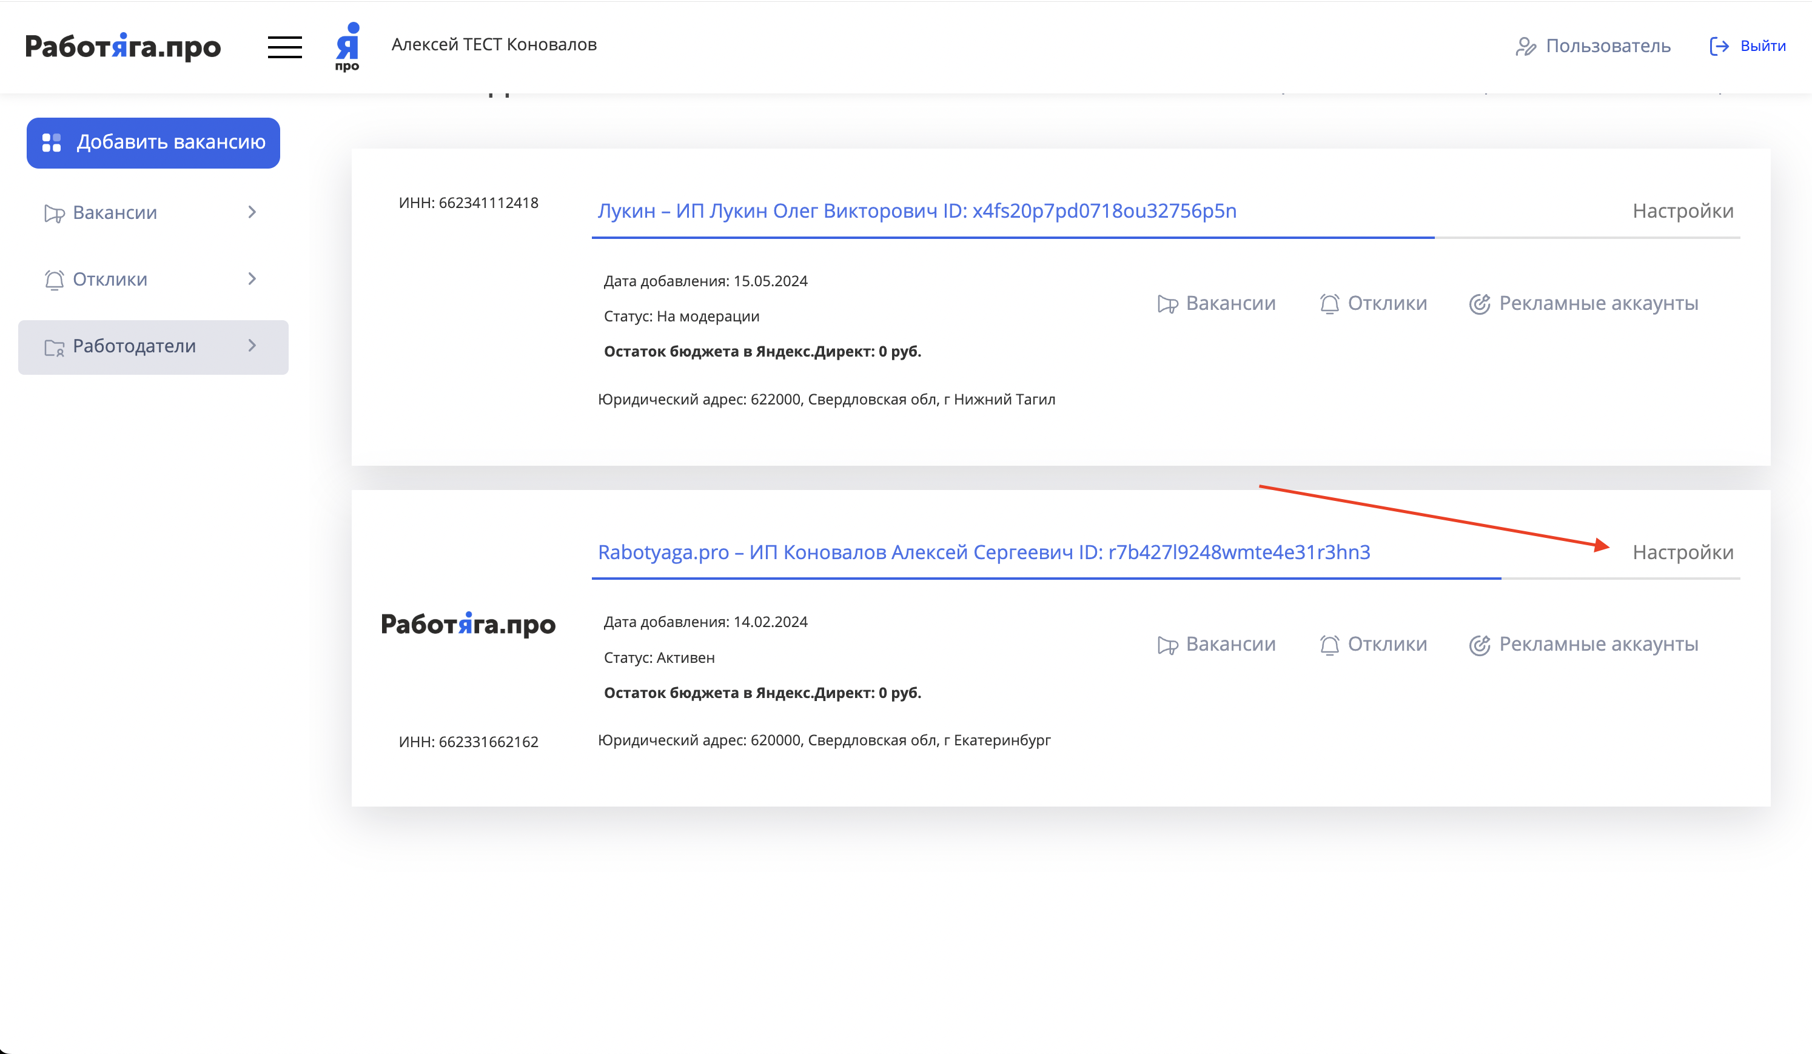Click address text with Екатеринбург
Image resolution: width=1812 pixels, height=1054 pixels.
point(825,740)
